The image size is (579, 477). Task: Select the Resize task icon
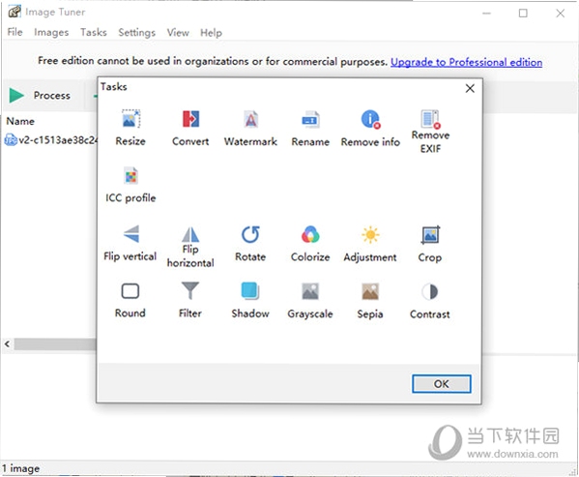[130, 119]
